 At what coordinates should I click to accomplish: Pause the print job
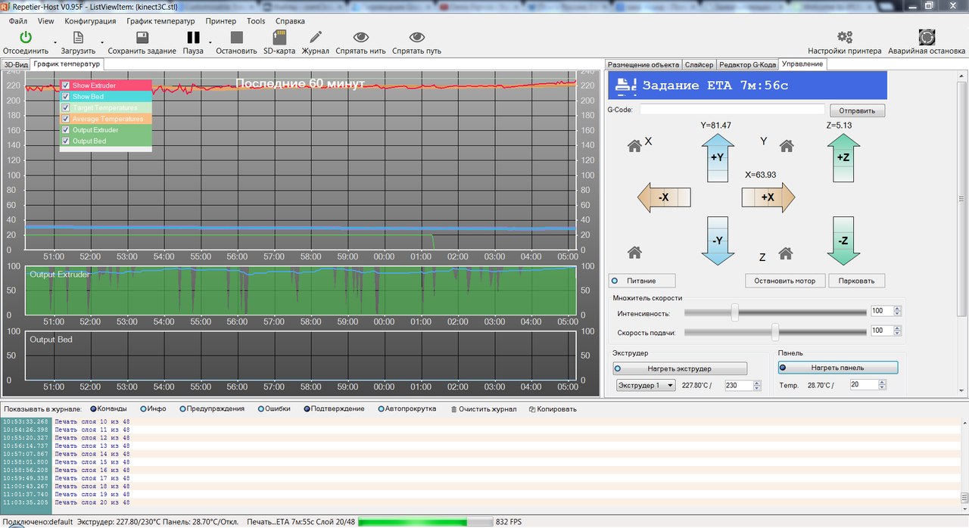tap(193, 37)
